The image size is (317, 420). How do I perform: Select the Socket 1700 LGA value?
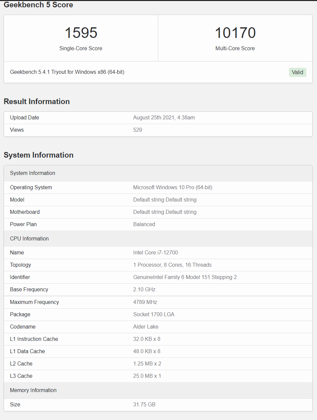tap(154, 314)
